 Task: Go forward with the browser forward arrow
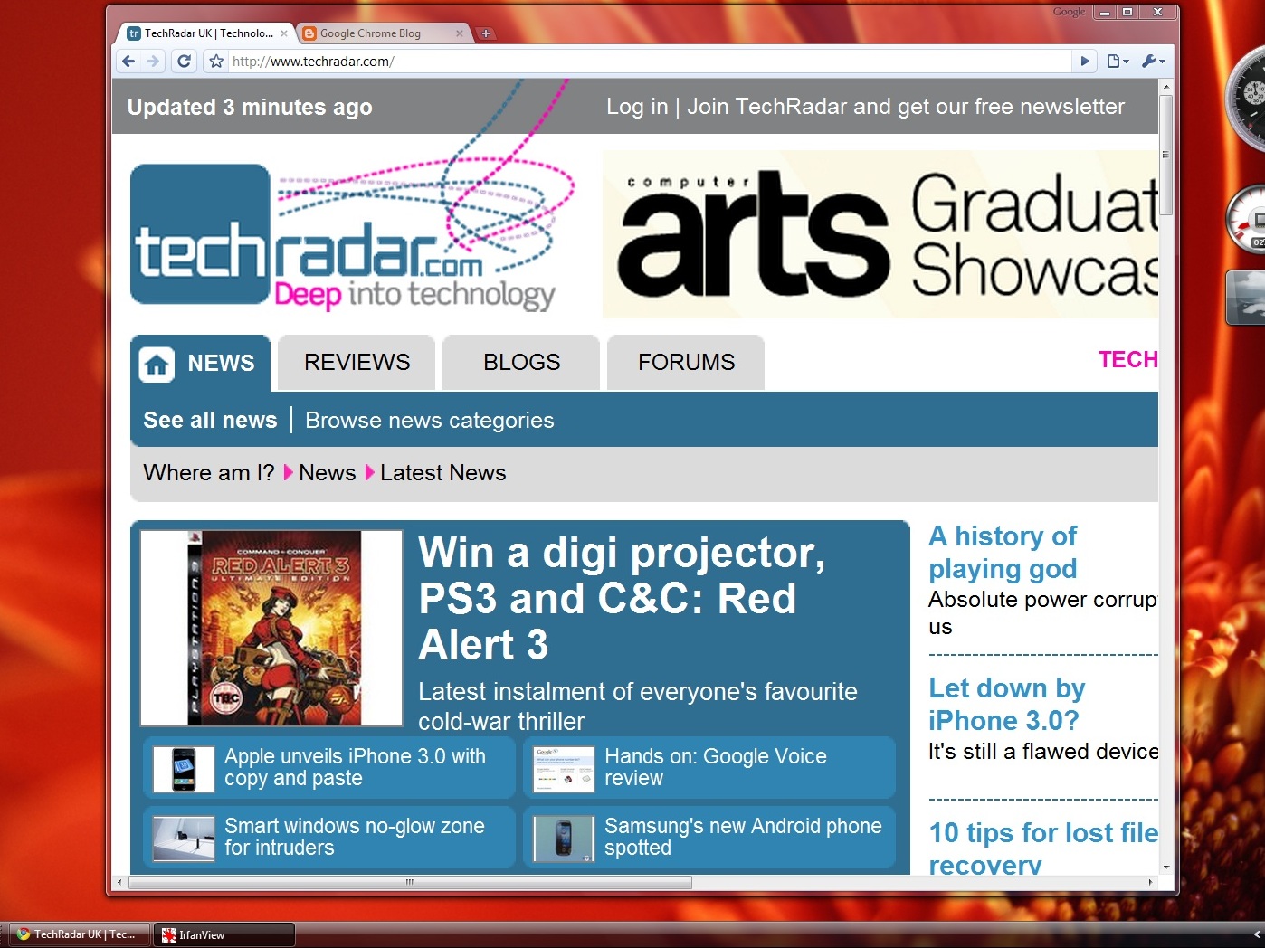tap(153, 62)
